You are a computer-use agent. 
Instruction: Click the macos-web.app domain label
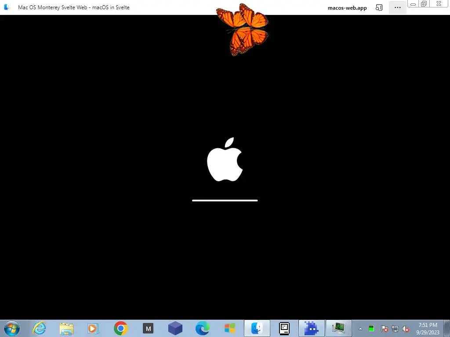click(x=347, y=8)
